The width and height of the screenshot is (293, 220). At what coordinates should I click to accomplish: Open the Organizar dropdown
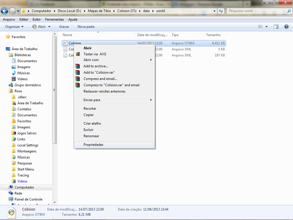[x=14, y=27]
